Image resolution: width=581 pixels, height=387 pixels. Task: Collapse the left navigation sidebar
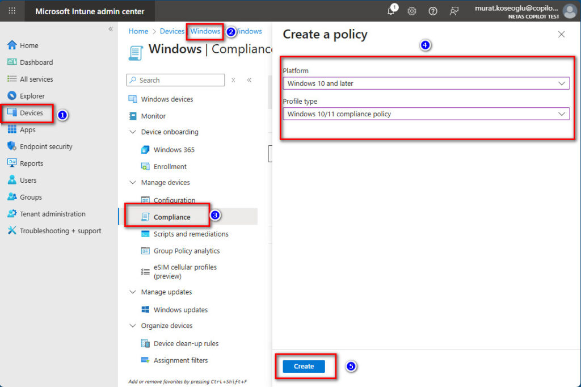click(111, 29)
